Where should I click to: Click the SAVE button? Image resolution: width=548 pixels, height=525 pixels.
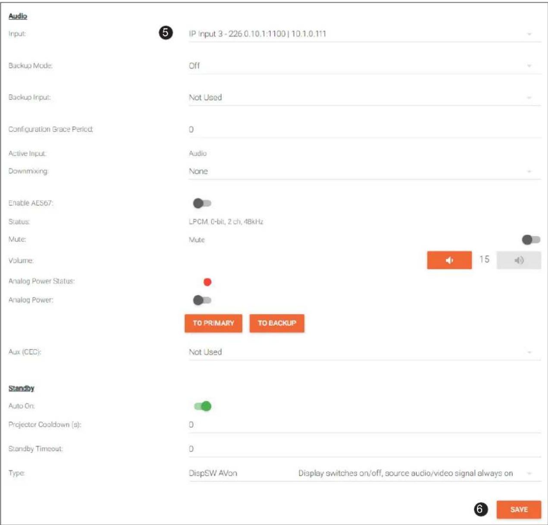tap(519, 509)
